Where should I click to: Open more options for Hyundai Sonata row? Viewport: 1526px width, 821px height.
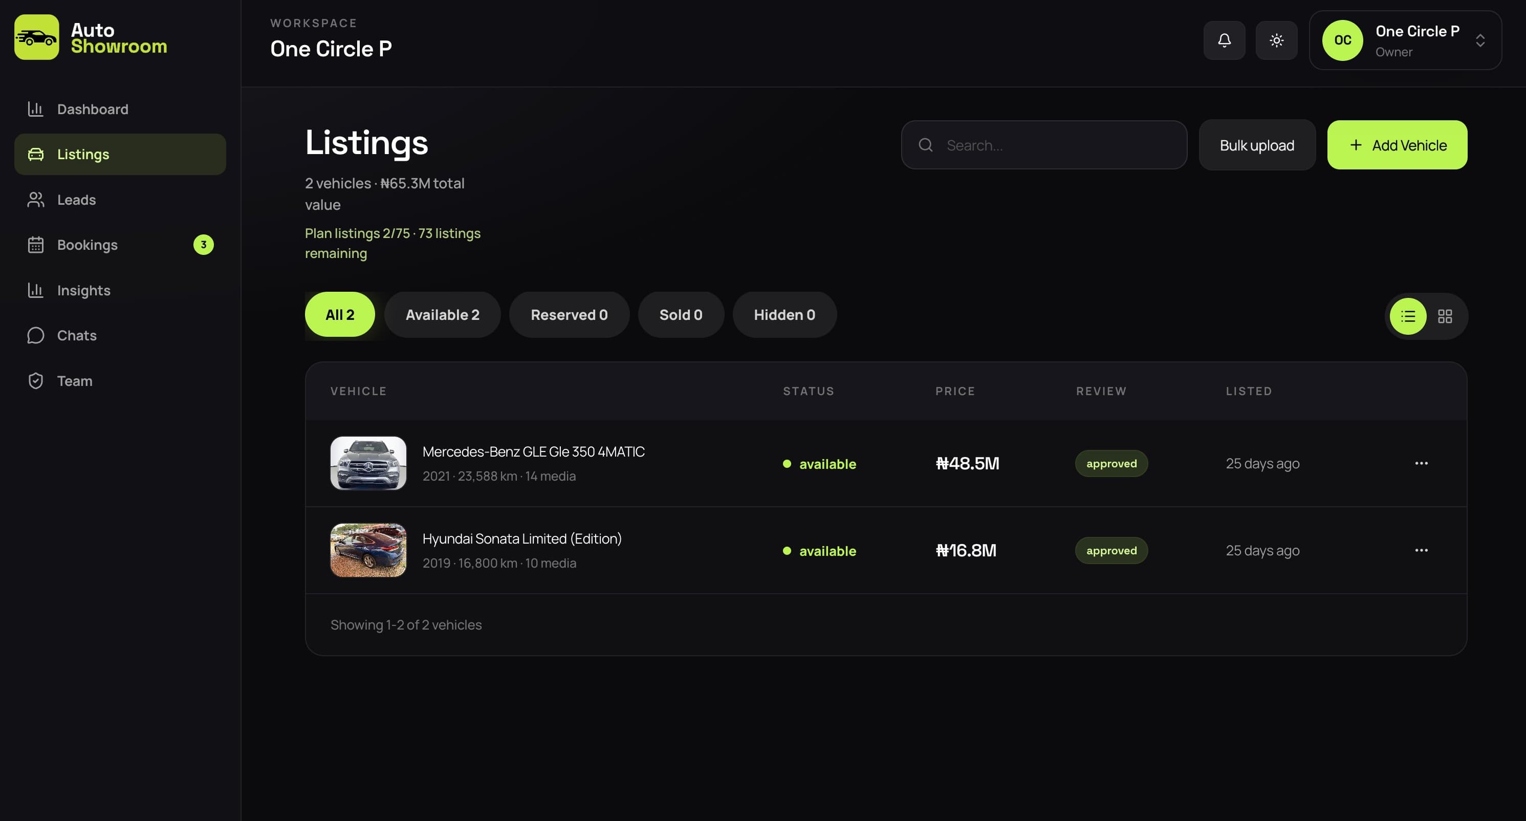[1421, 550]
